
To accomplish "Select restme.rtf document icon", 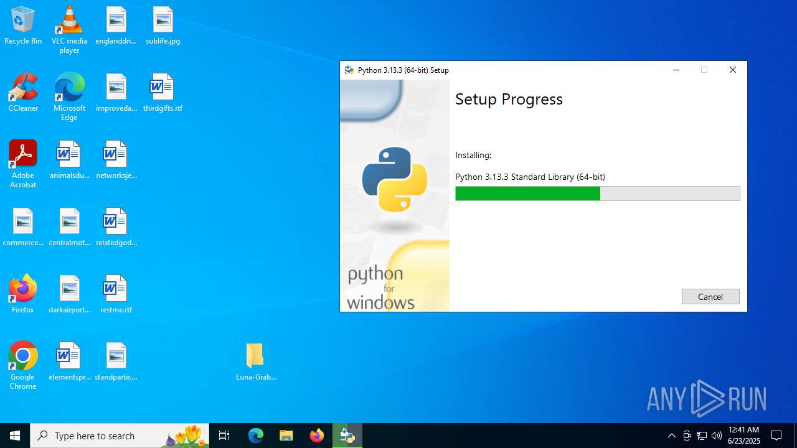I will [x=116, y=295].
